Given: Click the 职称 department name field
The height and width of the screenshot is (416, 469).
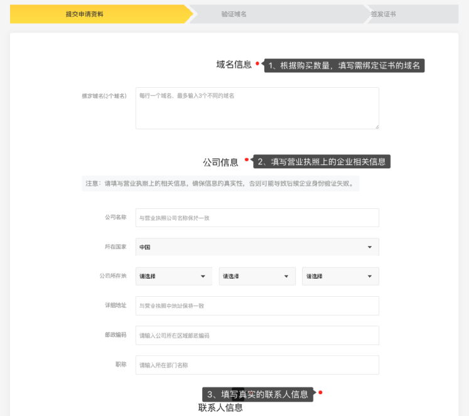Looking at the screenshot, I should pos(257,365).
